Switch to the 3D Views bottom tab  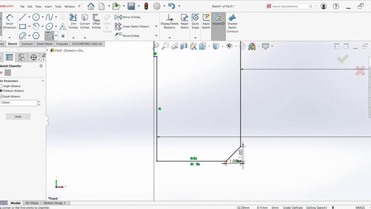point(32,203)
